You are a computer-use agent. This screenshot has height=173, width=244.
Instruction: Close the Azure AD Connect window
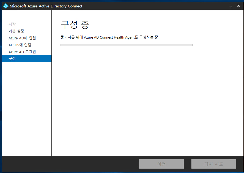click(x=238, y=6)
